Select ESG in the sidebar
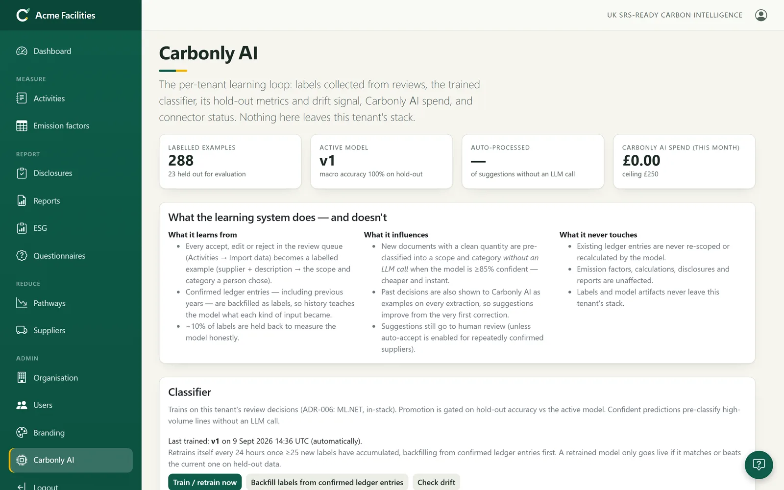The height and width of the screenshot is (490, 784). [71, 228]
